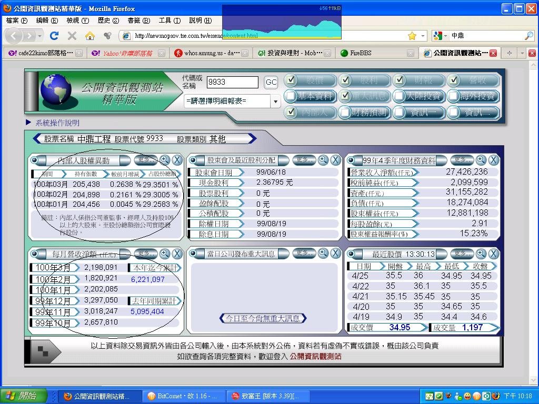Click the GO button next to 9933
The width and height of the screenshot is (539, 404).
pos(271,82)
